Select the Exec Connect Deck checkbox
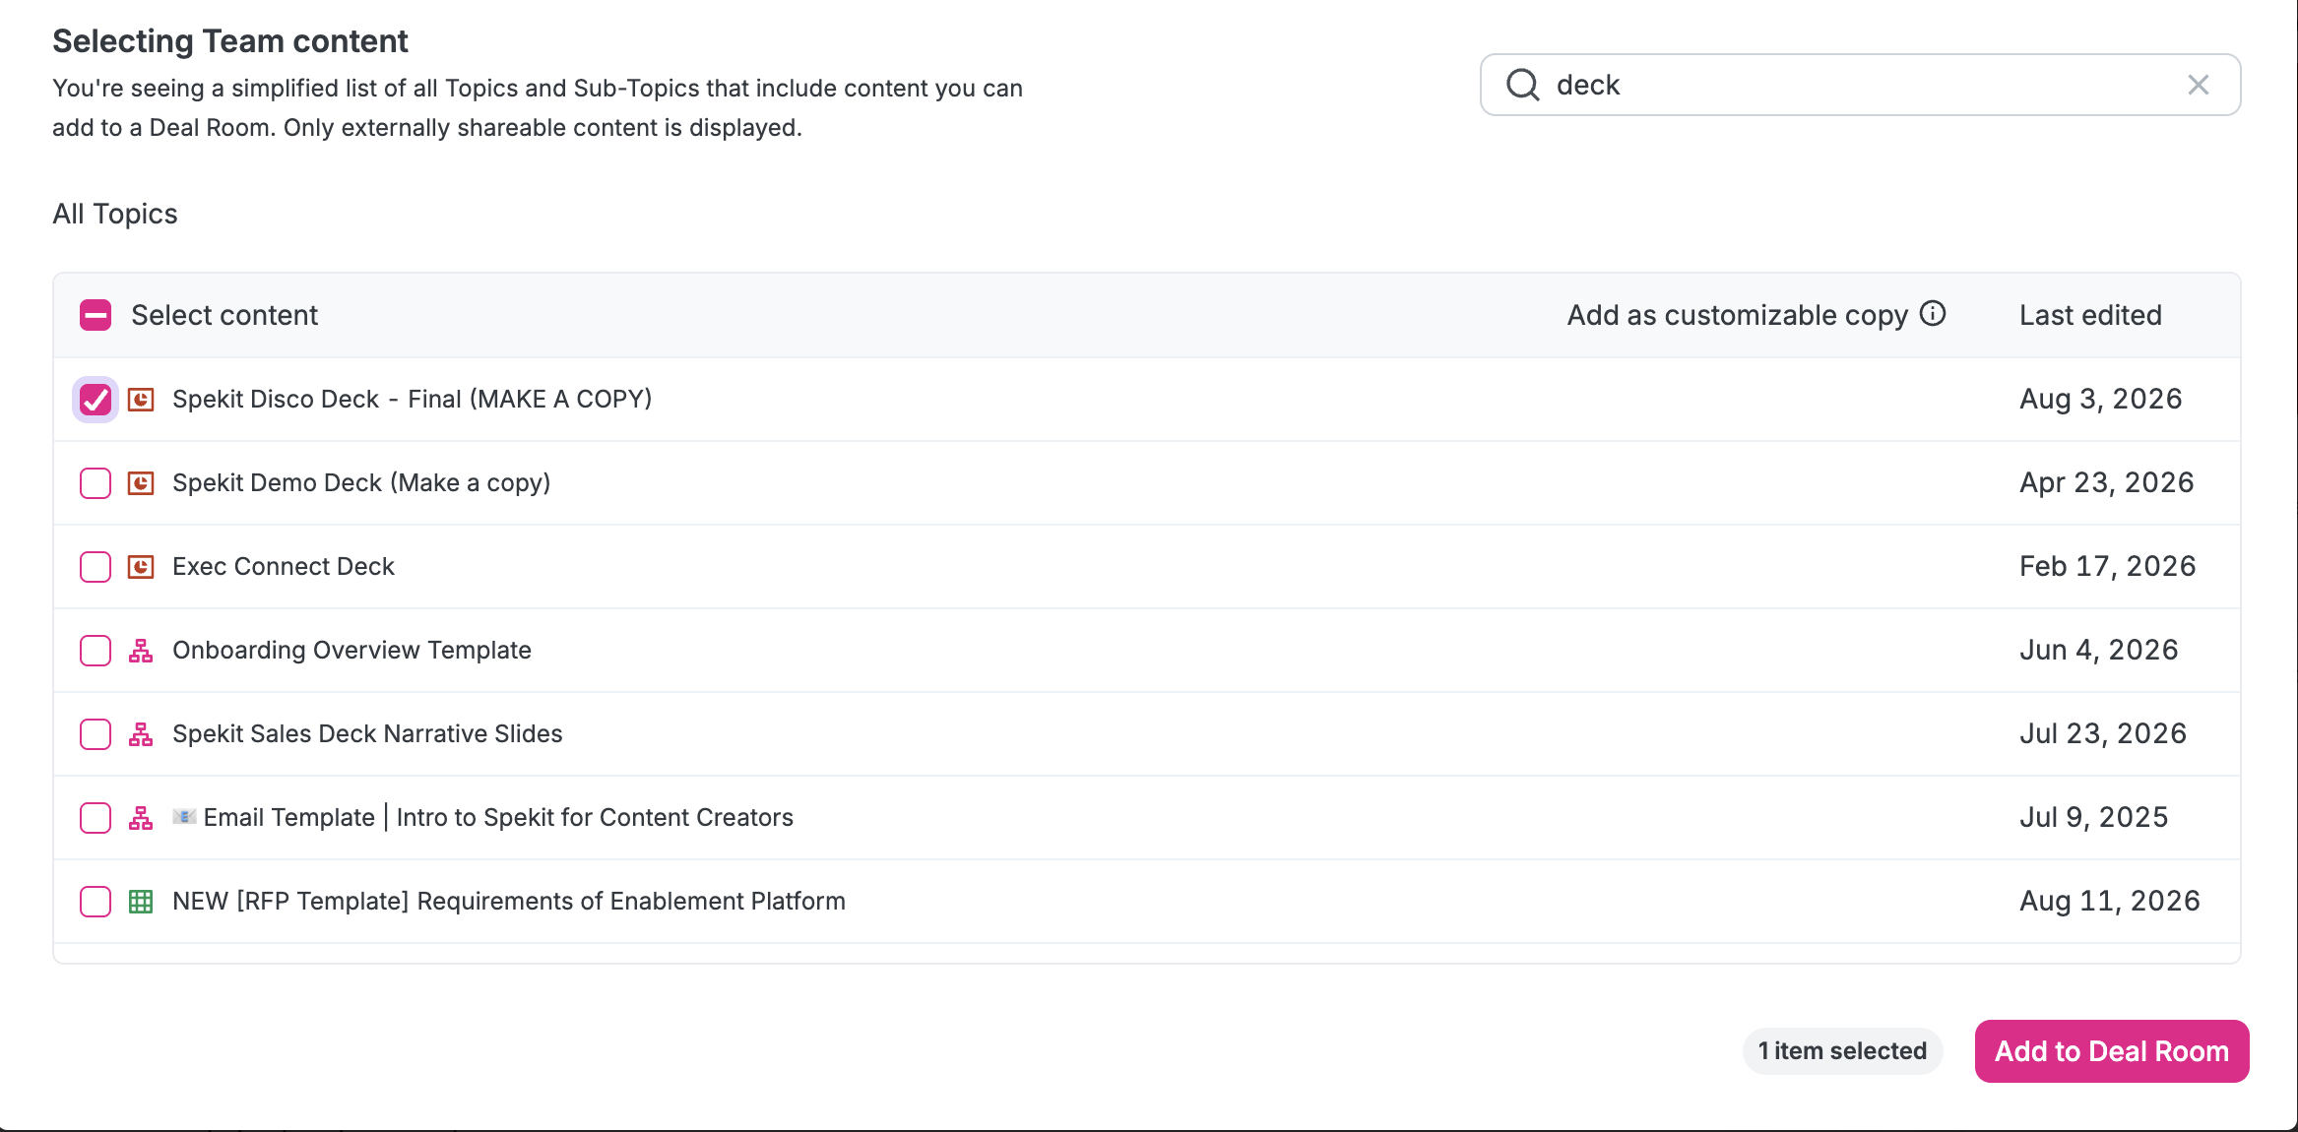This screenshot has height=1132, width=2298. [96, 567]
